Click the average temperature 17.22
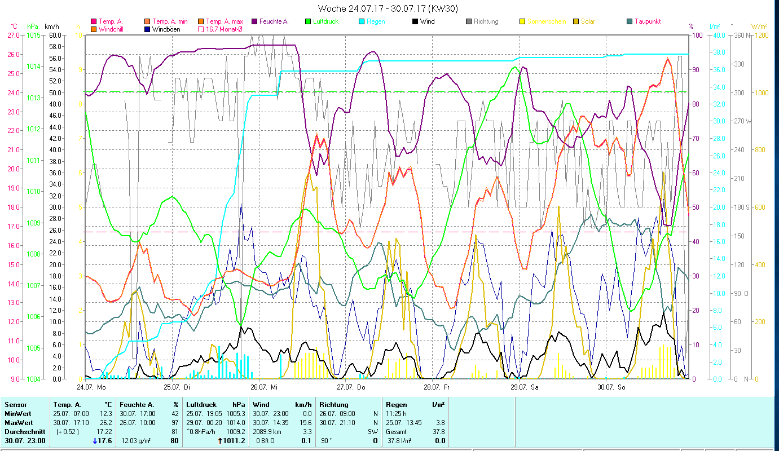The height and width of the screenshot is (451, 779). pos(105,431)
